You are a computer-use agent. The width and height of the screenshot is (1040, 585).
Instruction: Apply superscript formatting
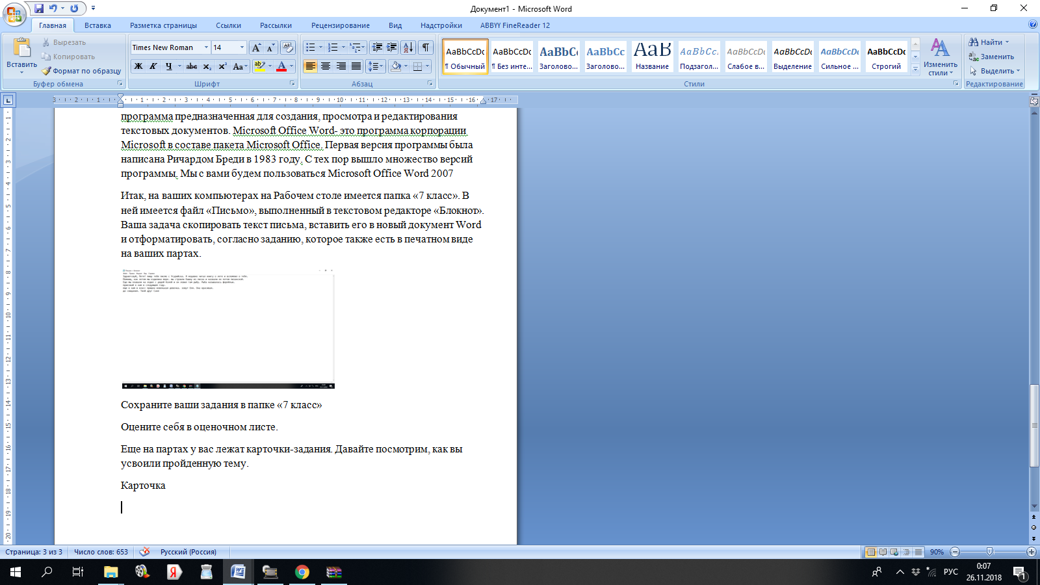tap(222, 66)
